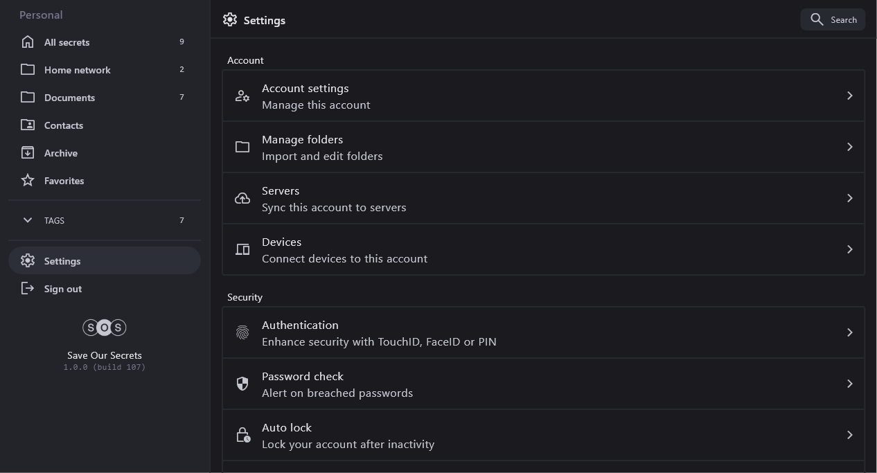Click the Search button
877x473 pixels.
coord(833,19)
